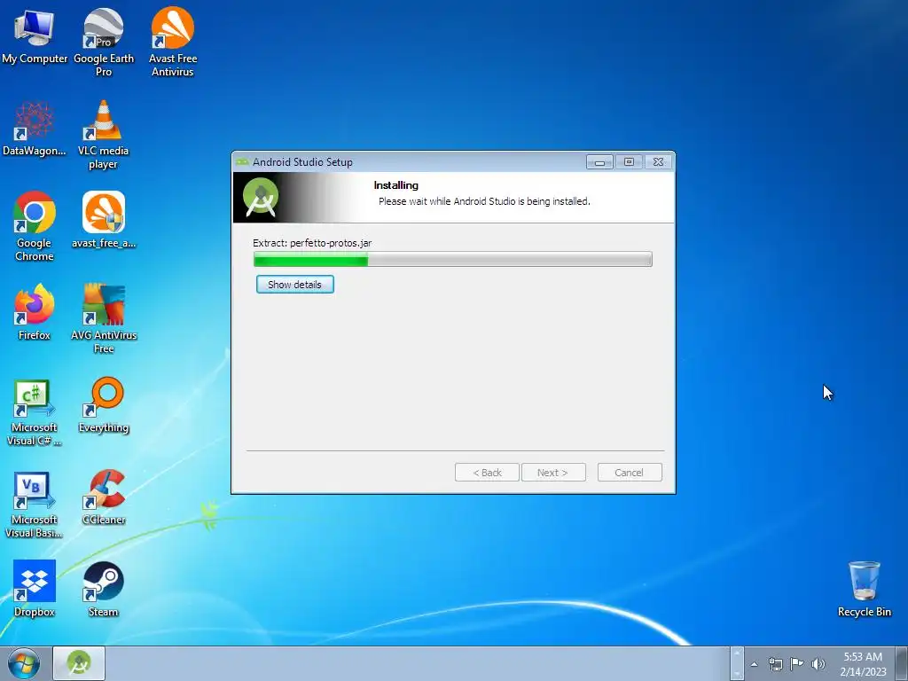
Task: Select Dropbox desktop shortcut
Action: [x=35, y=589]
